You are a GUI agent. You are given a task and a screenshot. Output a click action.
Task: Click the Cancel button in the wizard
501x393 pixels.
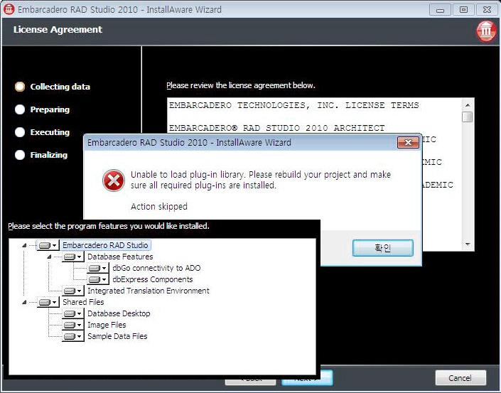[460, 377]
